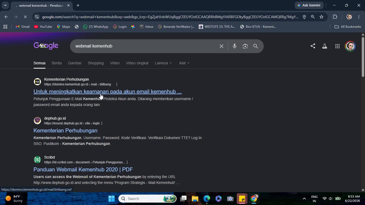Switch to the Gambar tab
This screenshot has width=365, height=205.
coord(75,63)
